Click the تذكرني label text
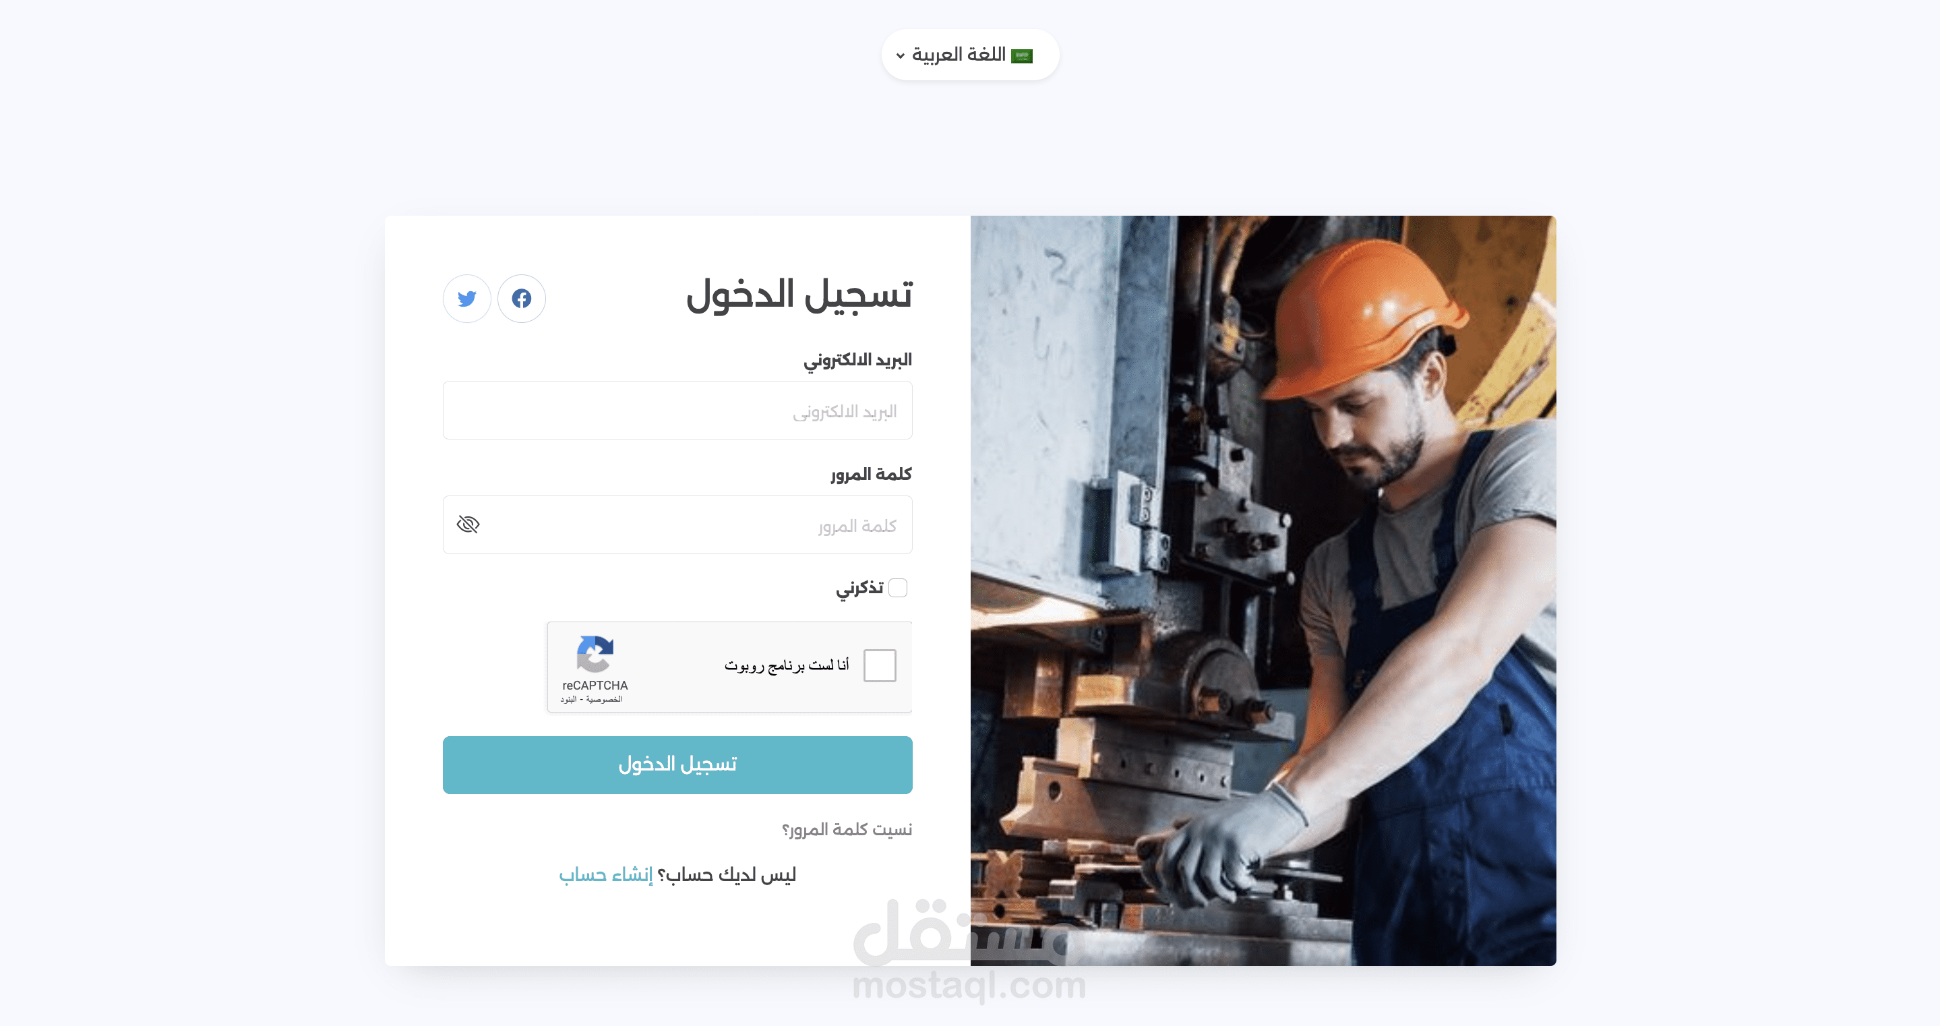Screen dimensions: 1940x1026 [x=859, y=588]
